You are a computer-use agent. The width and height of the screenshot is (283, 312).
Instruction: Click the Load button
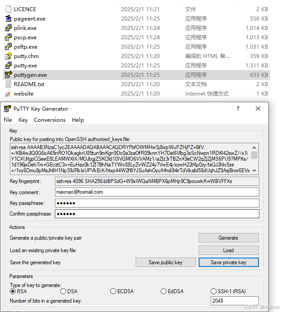coord(229,250)
